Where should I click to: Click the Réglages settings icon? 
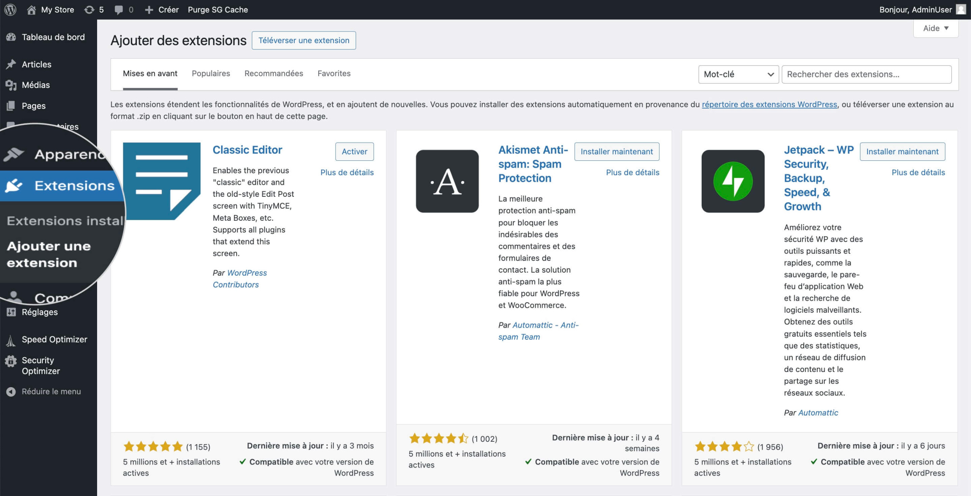click(x=11, y=312)
